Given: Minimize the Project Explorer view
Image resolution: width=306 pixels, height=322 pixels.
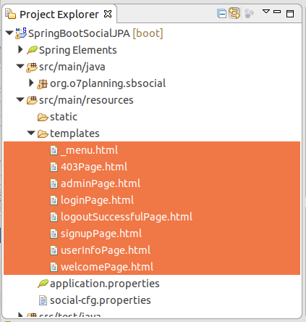Looking at the screenshot, I should (x=277, y=12).
